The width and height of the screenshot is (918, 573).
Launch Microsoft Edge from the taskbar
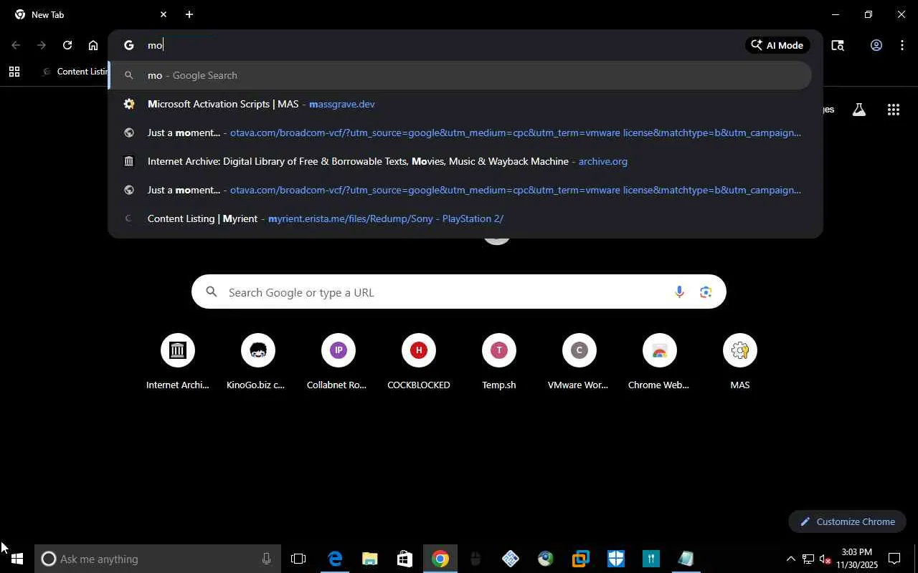tap(335, 559)
